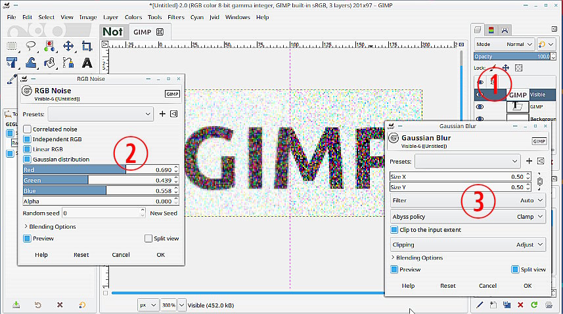Select the Unified Transform tool in toolbox
The width and height of the screenshot is (563, 314).
click(x=12, y=63)
